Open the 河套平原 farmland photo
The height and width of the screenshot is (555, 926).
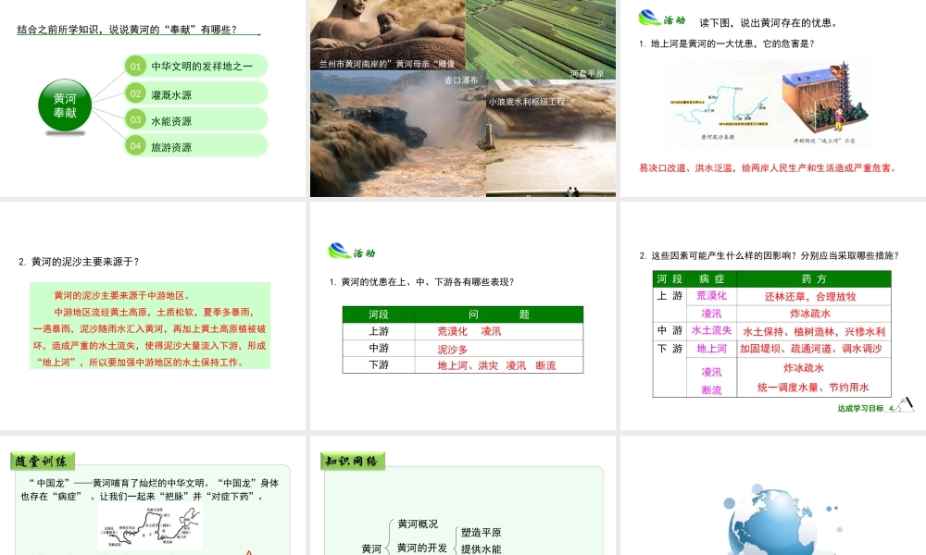pyautogui.click(x=541, y=40)
